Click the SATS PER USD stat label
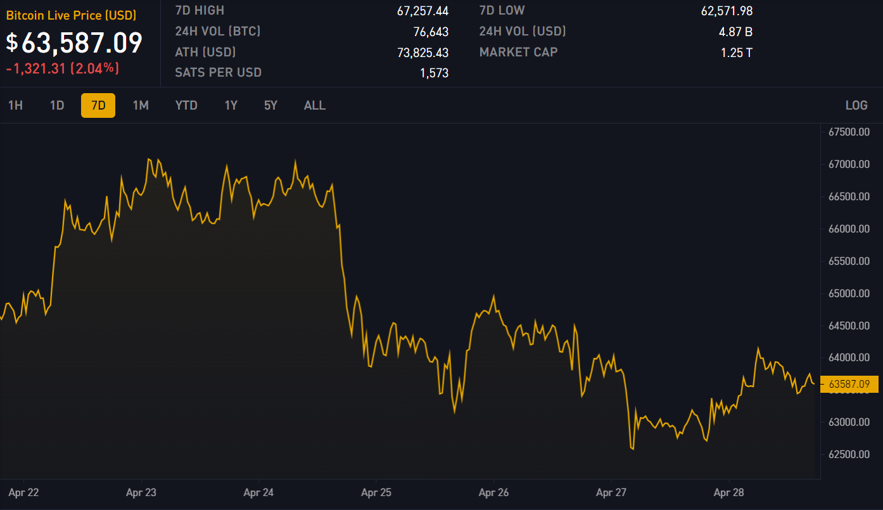The image size is (883, 510). pyautogui.click(x=218, y=72)
